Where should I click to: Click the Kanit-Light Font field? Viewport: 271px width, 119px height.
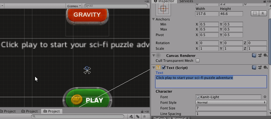(x=228, y=97)
